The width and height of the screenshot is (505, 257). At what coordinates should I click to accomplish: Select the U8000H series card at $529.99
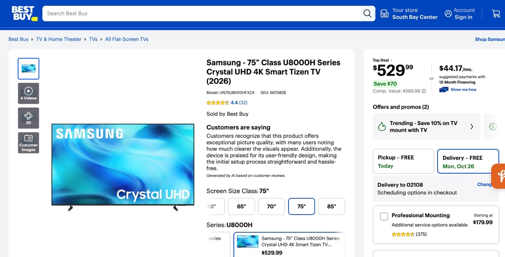click(289, 245)
